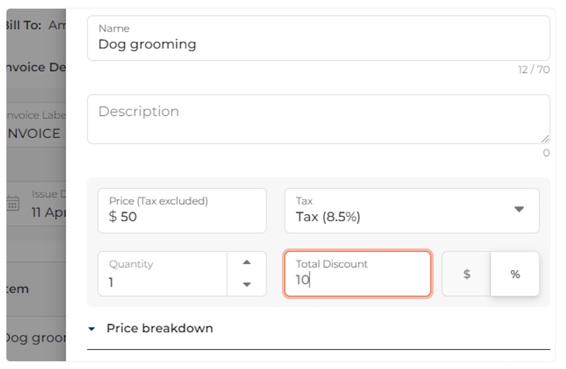Click the Invoice Label field in background

pos(36,125)
